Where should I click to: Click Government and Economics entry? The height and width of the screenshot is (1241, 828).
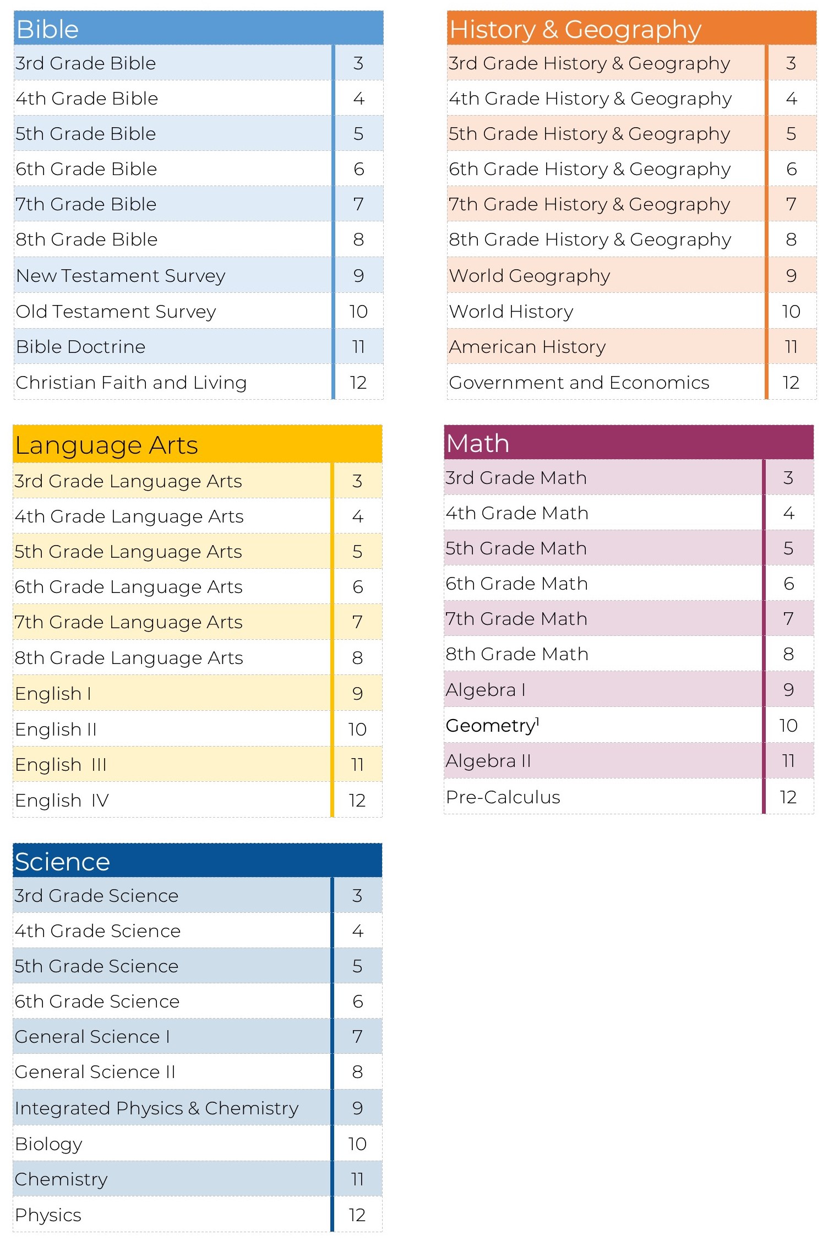(579, 382)
